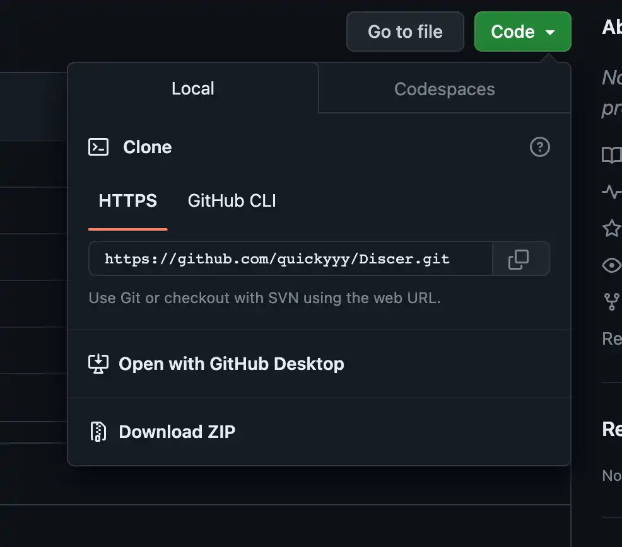Switch to the Codespaces tab

tap(444, 89)
